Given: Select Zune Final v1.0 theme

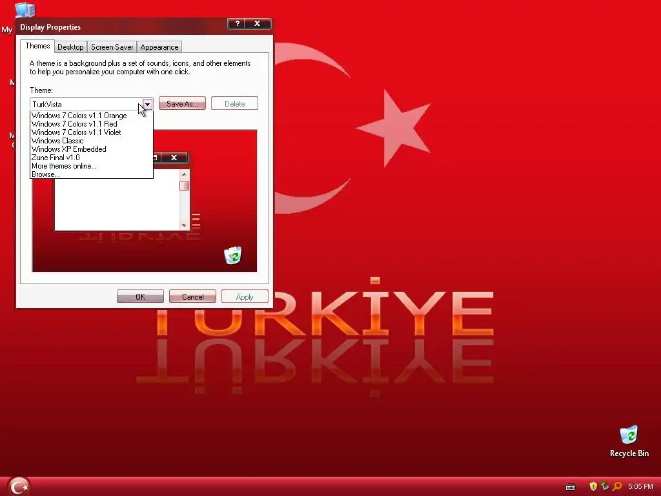Looking at the screenshot, I should point(92,158).
